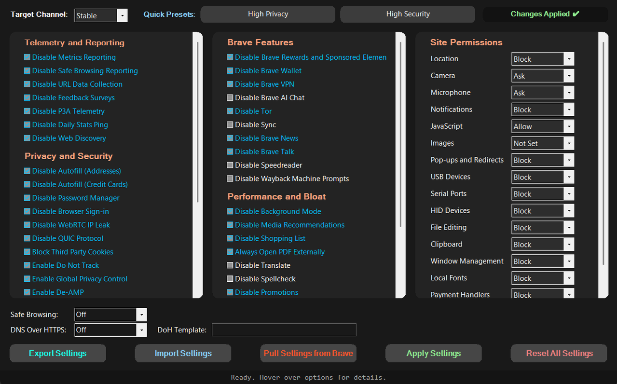Open Pop-ups and Redirects dropdown
Screen dimensions: 617x384
pos(543,160)
